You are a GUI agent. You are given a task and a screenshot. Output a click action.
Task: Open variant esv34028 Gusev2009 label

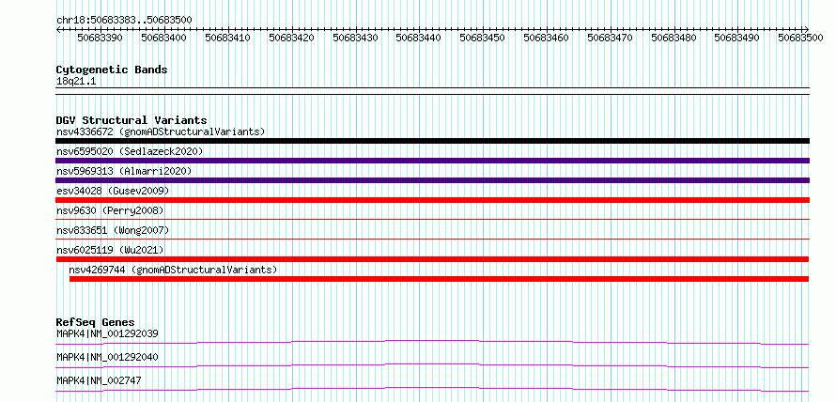coord(113,191)
